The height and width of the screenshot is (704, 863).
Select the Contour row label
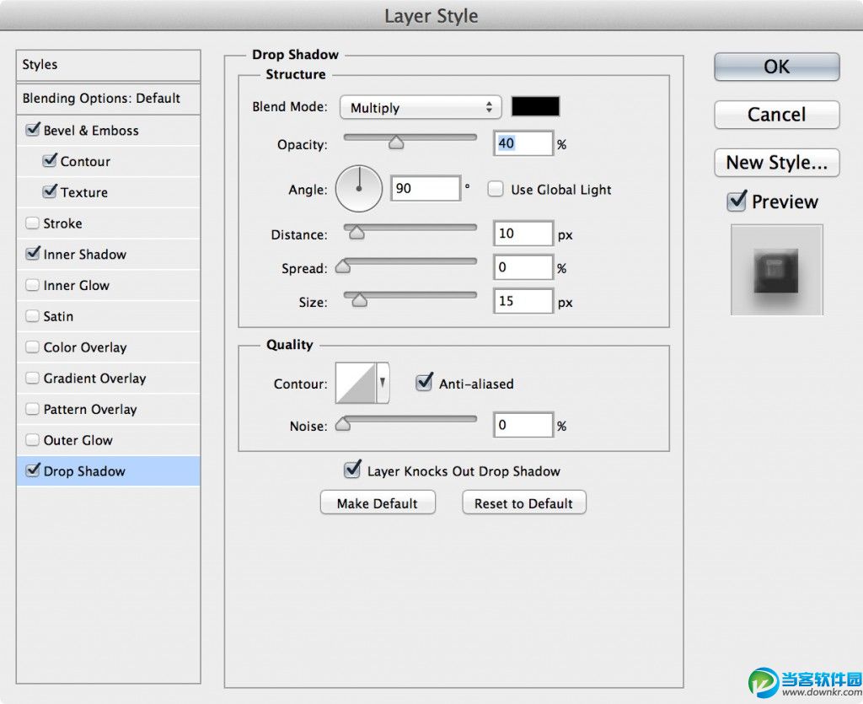tap(85, 161)
